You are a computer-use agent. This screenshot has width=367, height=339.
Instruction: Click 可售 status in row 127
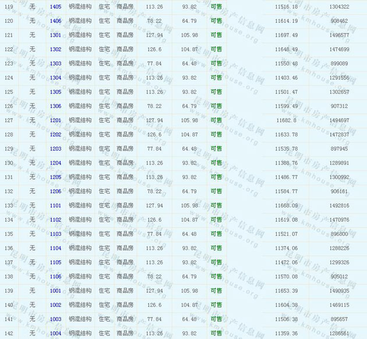pos(216,120)
